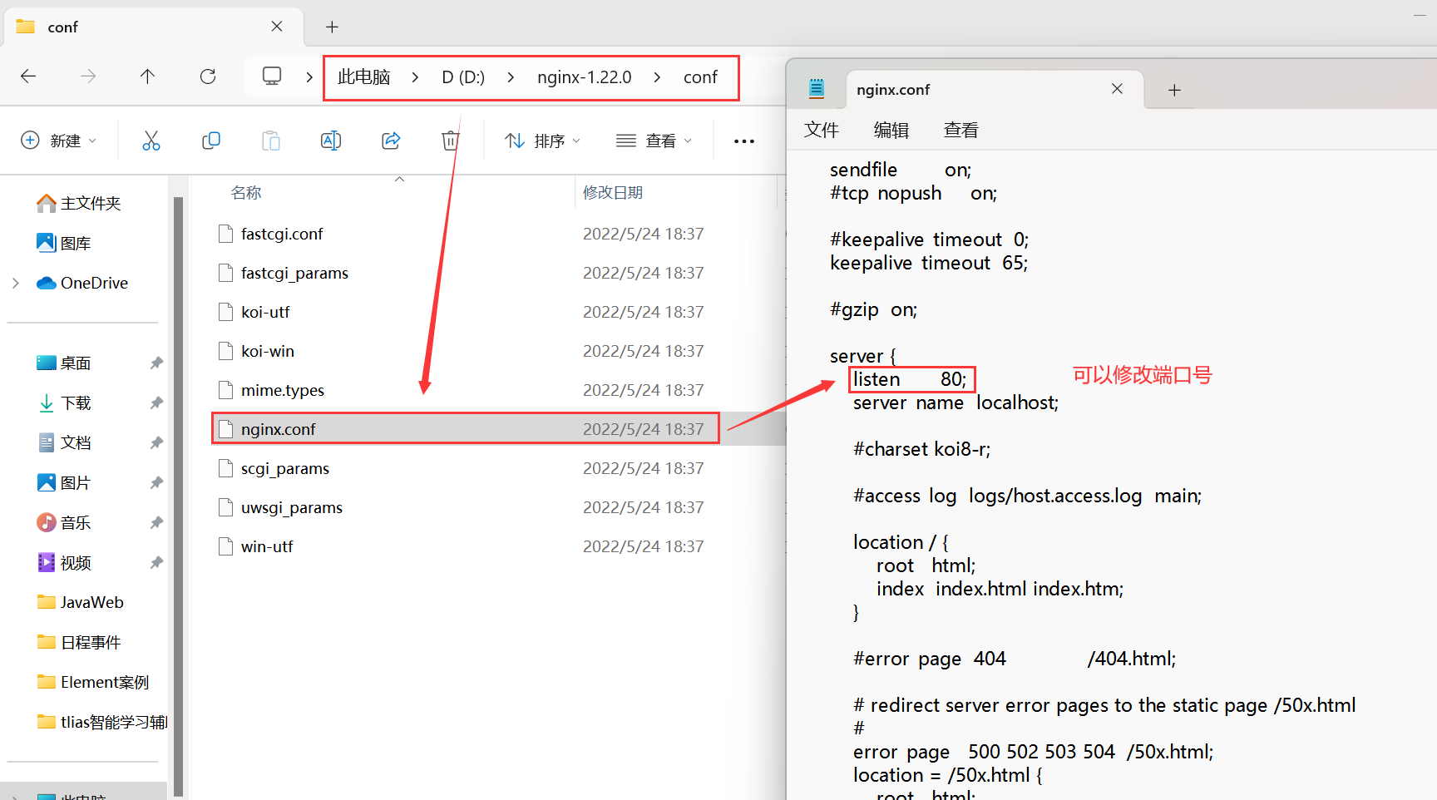Viewport: 1437px width, 800px height.
Task: Click the Share icon in toolbar
Action: pos(391,141)
